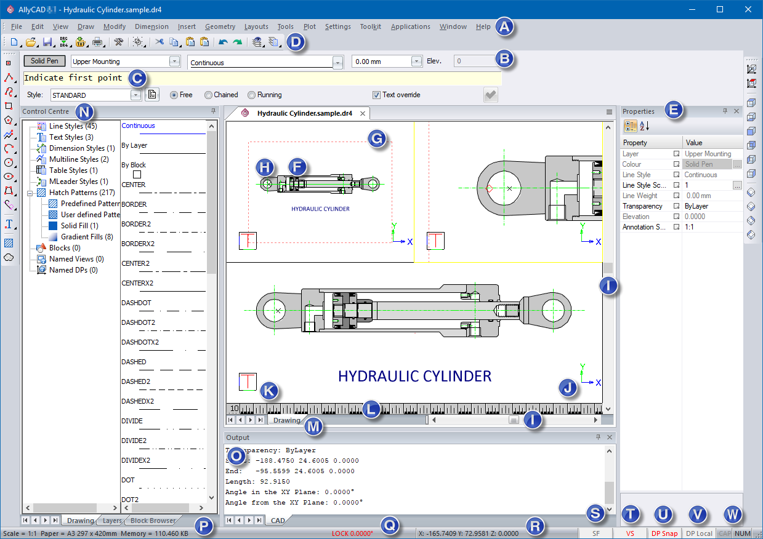Click the ellipsis button for Line Style Scale
The width and height of the screenshot is (763, 539).
737,185
